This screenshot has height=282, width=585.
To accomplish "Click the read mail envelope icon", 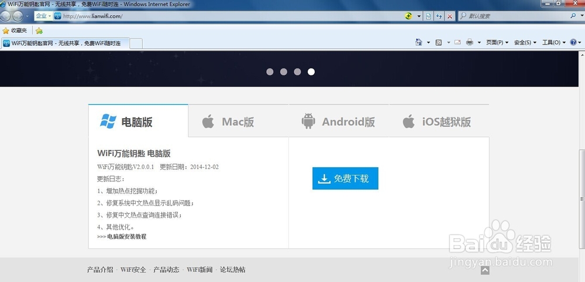I will (x=458, y=42).
